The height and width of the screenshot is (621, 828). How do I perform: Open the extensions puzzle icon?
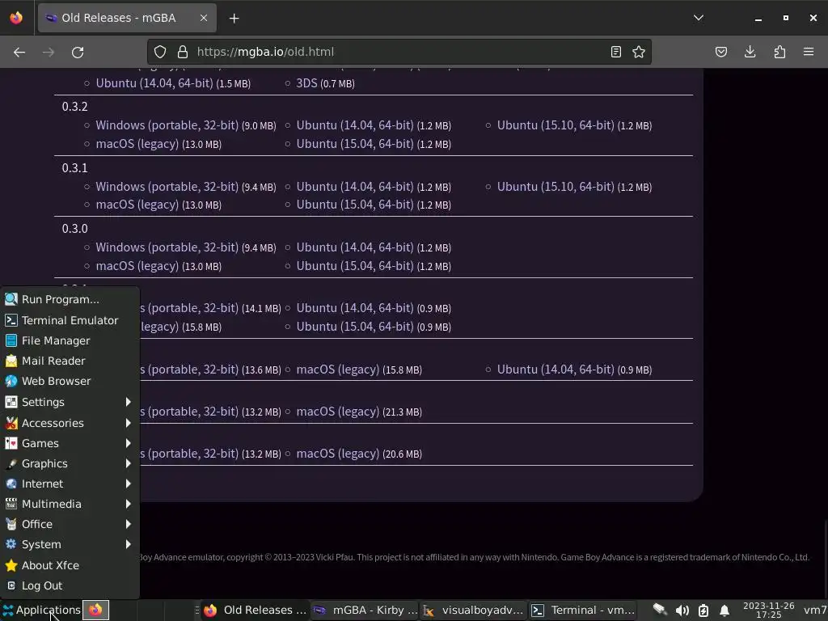tap(779, 52)
